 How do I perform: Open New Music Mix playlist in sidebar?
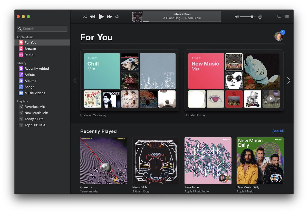pyautogui.click(x=42, y=113)
